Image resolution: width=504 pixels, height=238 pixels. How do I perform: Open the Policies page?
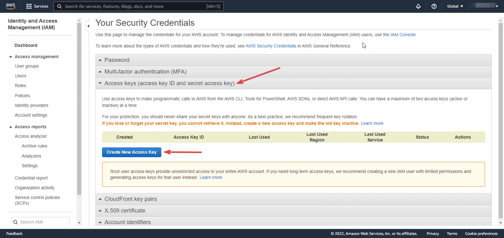(22, 96)
